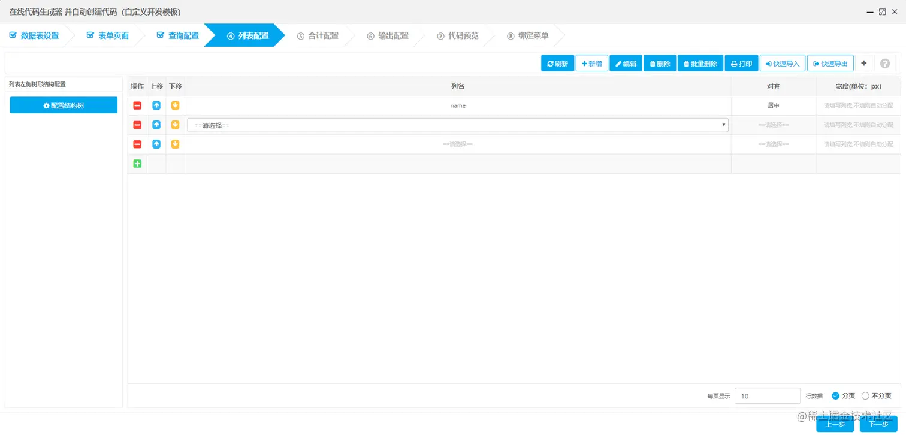
Task: Move the third table row up
Action: pyautogui.click(x=156, y=144)
